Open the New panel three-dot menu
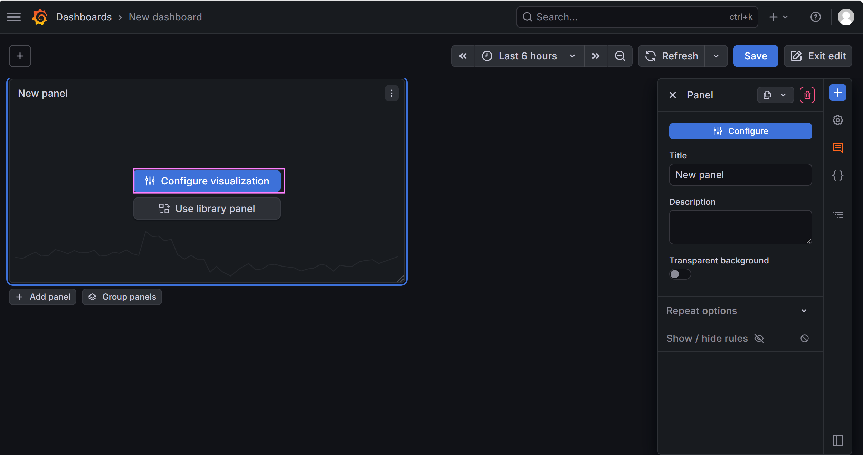The height and width of the screenshot is (455, 863). (x=391, y=93)
